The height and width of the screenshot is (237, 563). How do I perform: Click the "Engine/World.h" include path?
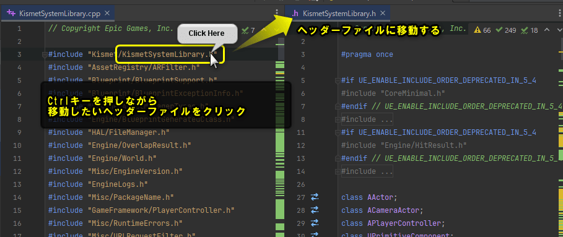pyautogui.click(x=122, y=158)
